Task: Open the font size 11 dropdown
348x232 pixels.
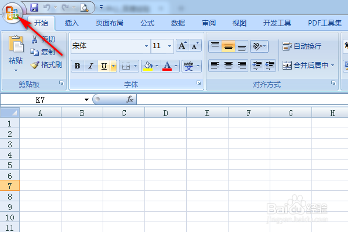Action: (x=169, y=46)
